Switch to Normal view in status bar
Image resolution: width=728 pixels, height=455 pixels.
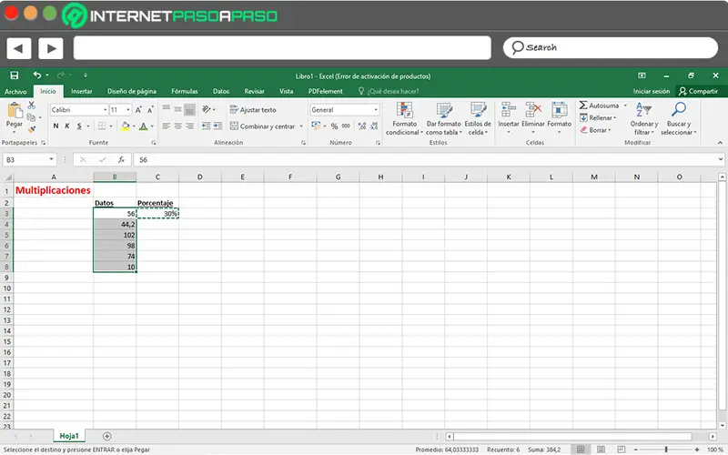[581, 450]
